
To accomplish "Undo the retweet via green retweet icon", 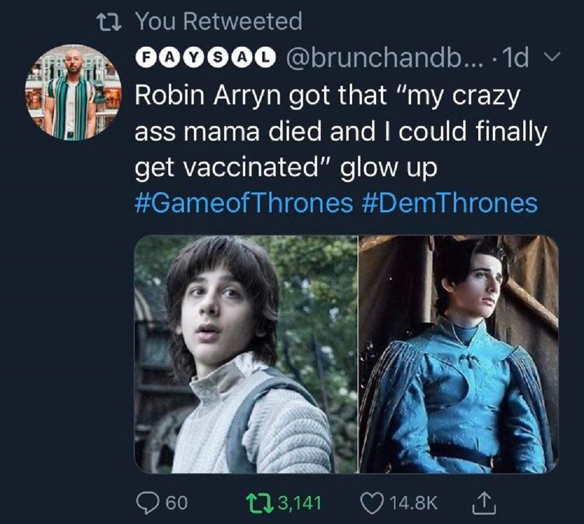I will (x=255, y=501).
